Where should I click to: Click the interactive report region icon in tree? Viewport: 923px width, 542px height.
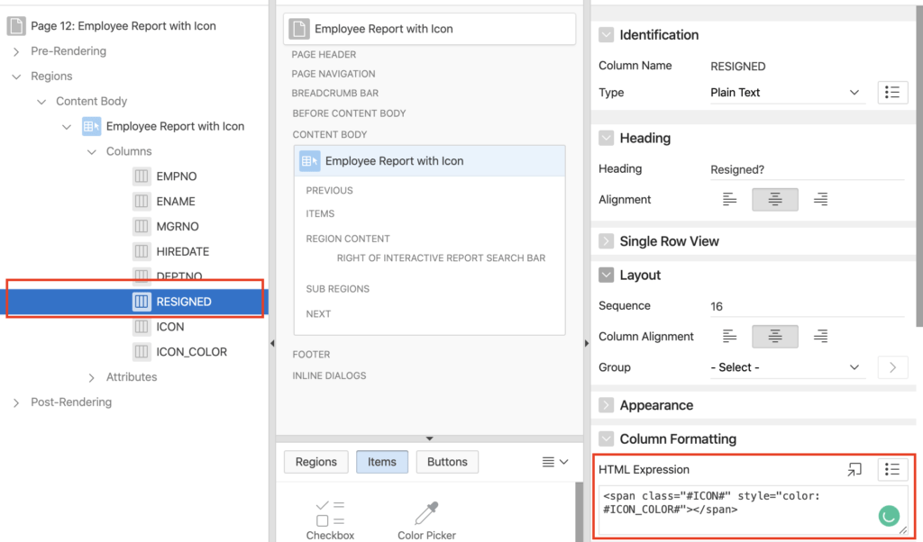(x=91, y=126)
